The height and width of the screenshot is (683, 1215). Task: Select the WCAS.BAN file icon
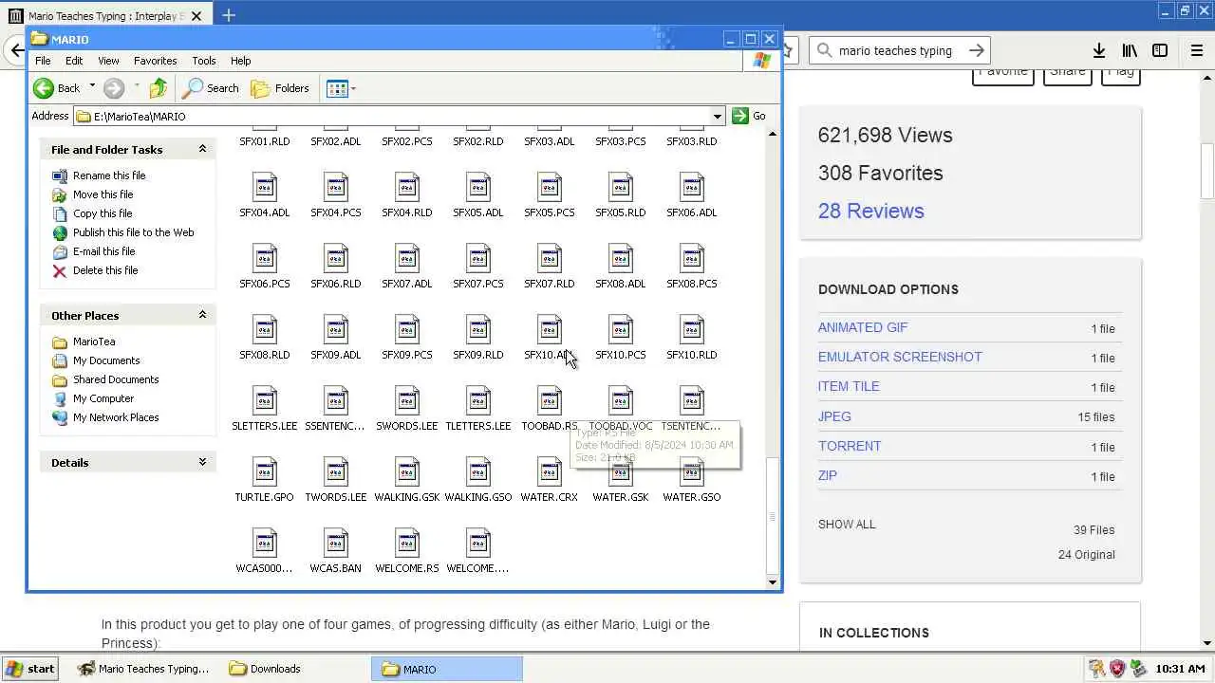click(x=336, y=544)
